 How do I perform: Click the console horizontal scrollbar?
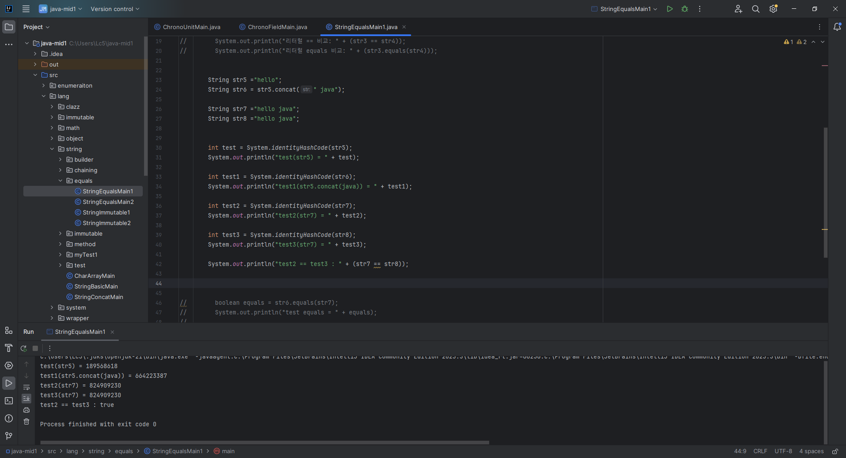[264, 443]
